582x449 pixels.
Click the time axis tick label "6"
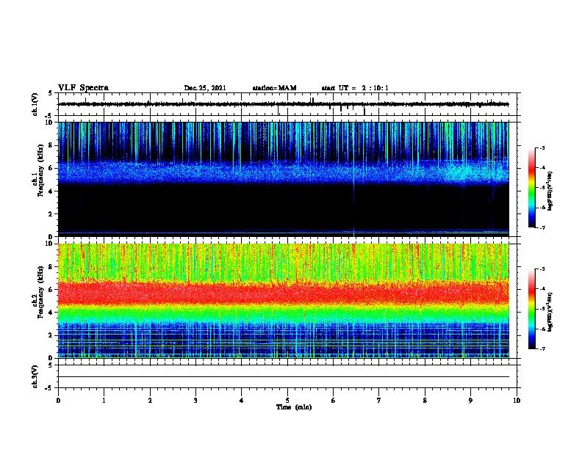click(333, 401)
